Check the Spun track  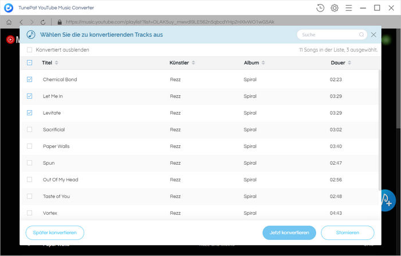(30, 162)
